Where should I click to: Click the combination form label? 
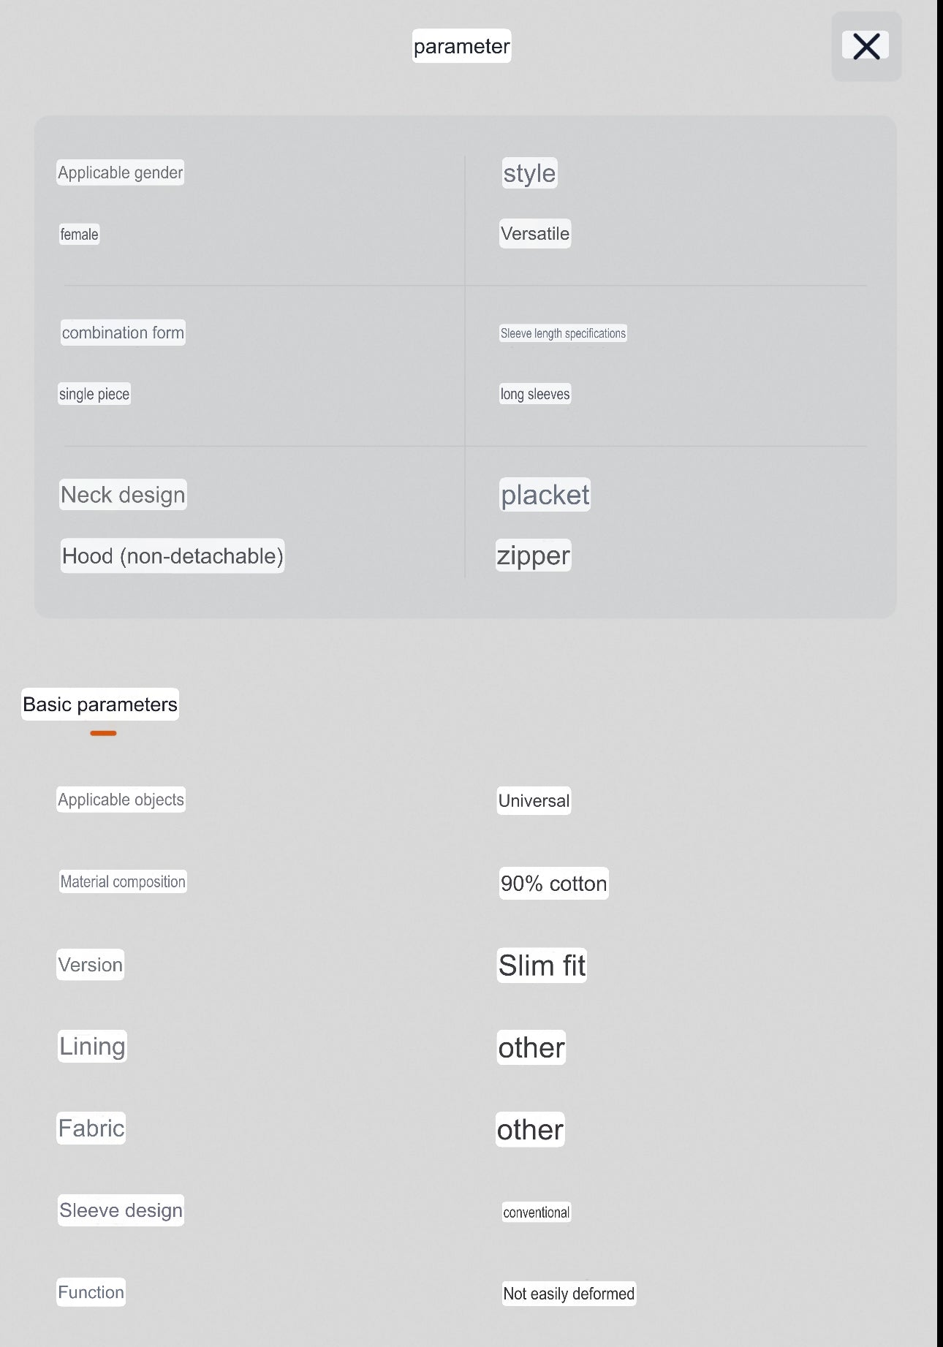coord(123,333)
